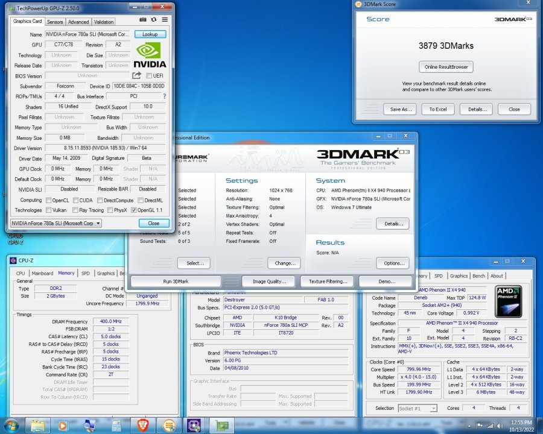Open Brave browser from the taskbar
543x434 pixels.
pyautogui.click(x=142, y=425)
